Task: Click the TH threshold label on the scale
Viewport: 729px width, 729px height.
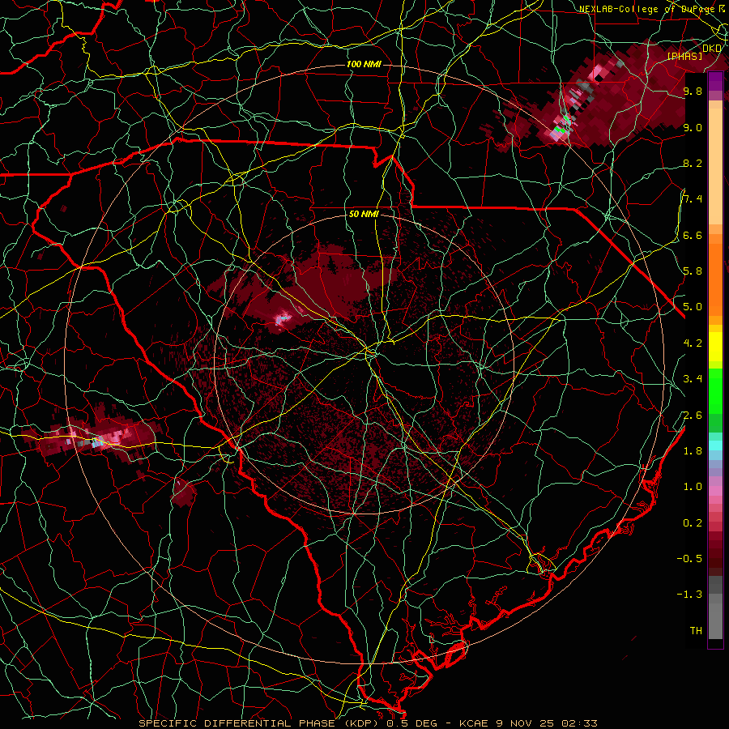Action: pyautogui.click(x=696, y=631)
